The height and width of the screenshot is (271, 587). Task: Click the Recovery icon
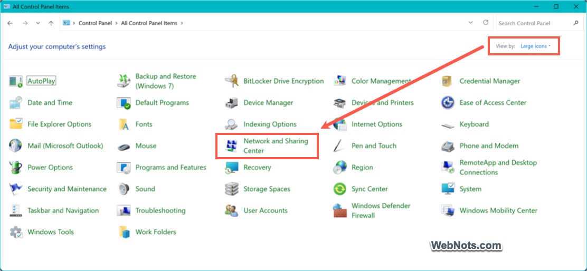pyautogui.click(x=232, y=168)
